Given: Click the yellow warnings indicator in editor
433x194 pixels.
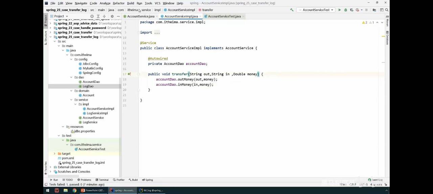Looking at the screenshot, I should click(x=364, y=23).
